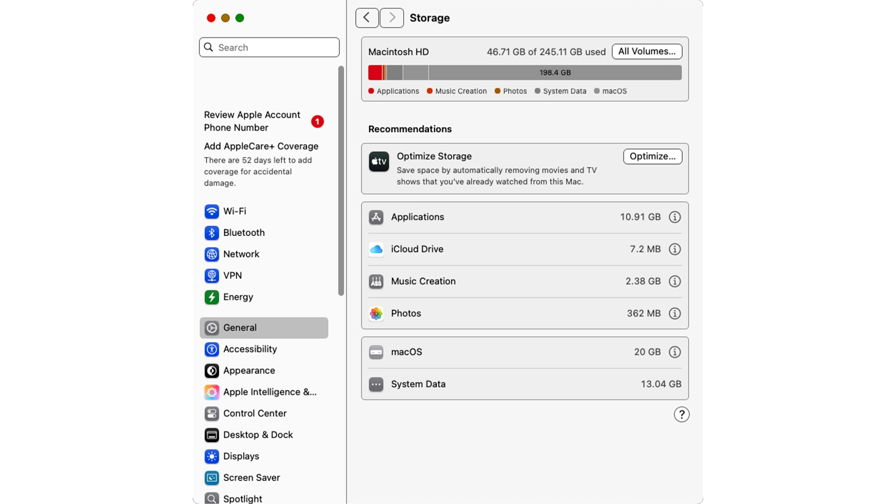
Task: Click the 7.2 MB iCloud Drive size
Action: pyautogui.click(x=645, y=249)
